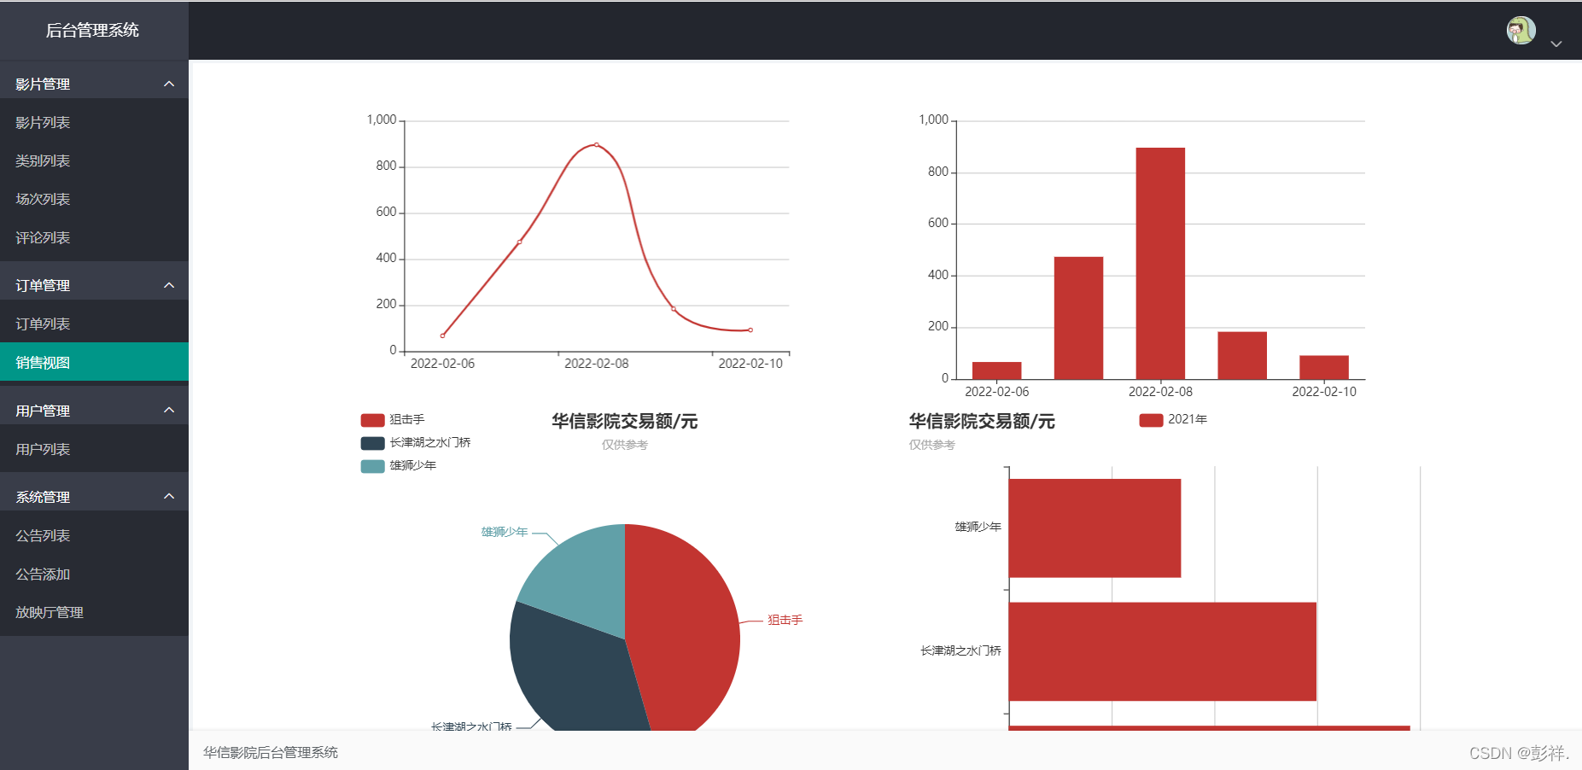
Task: Open 类别列表 in the sidebar
Action: [x=94, y=160]
